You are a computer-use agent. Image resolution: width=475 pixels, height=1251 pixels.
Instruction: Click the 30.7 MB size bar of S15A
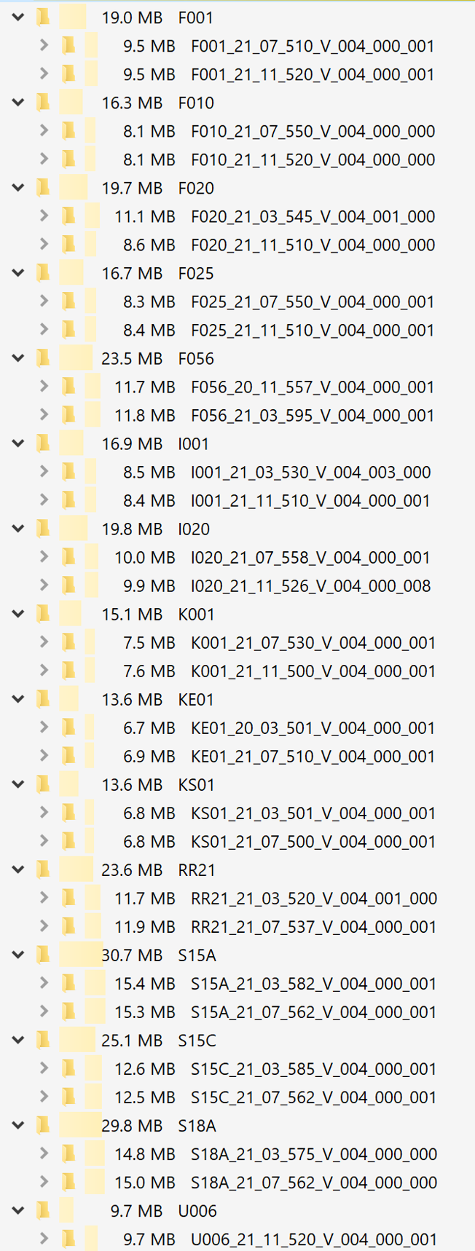(81, 955)
